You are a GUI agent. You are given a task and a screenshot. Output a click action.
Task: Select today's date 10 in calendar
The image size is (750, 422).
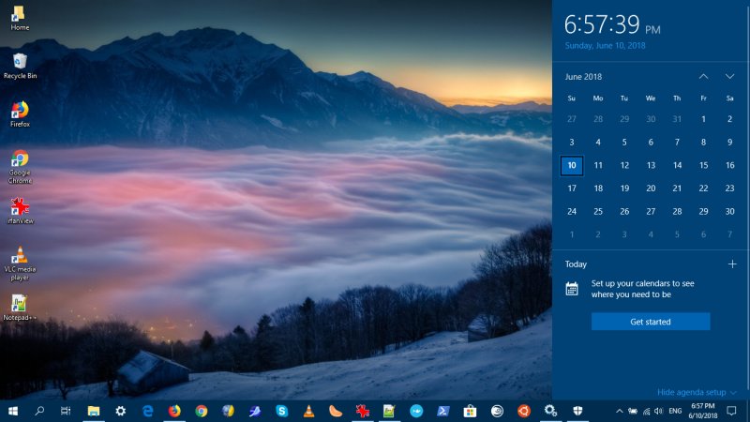(572, 166)
